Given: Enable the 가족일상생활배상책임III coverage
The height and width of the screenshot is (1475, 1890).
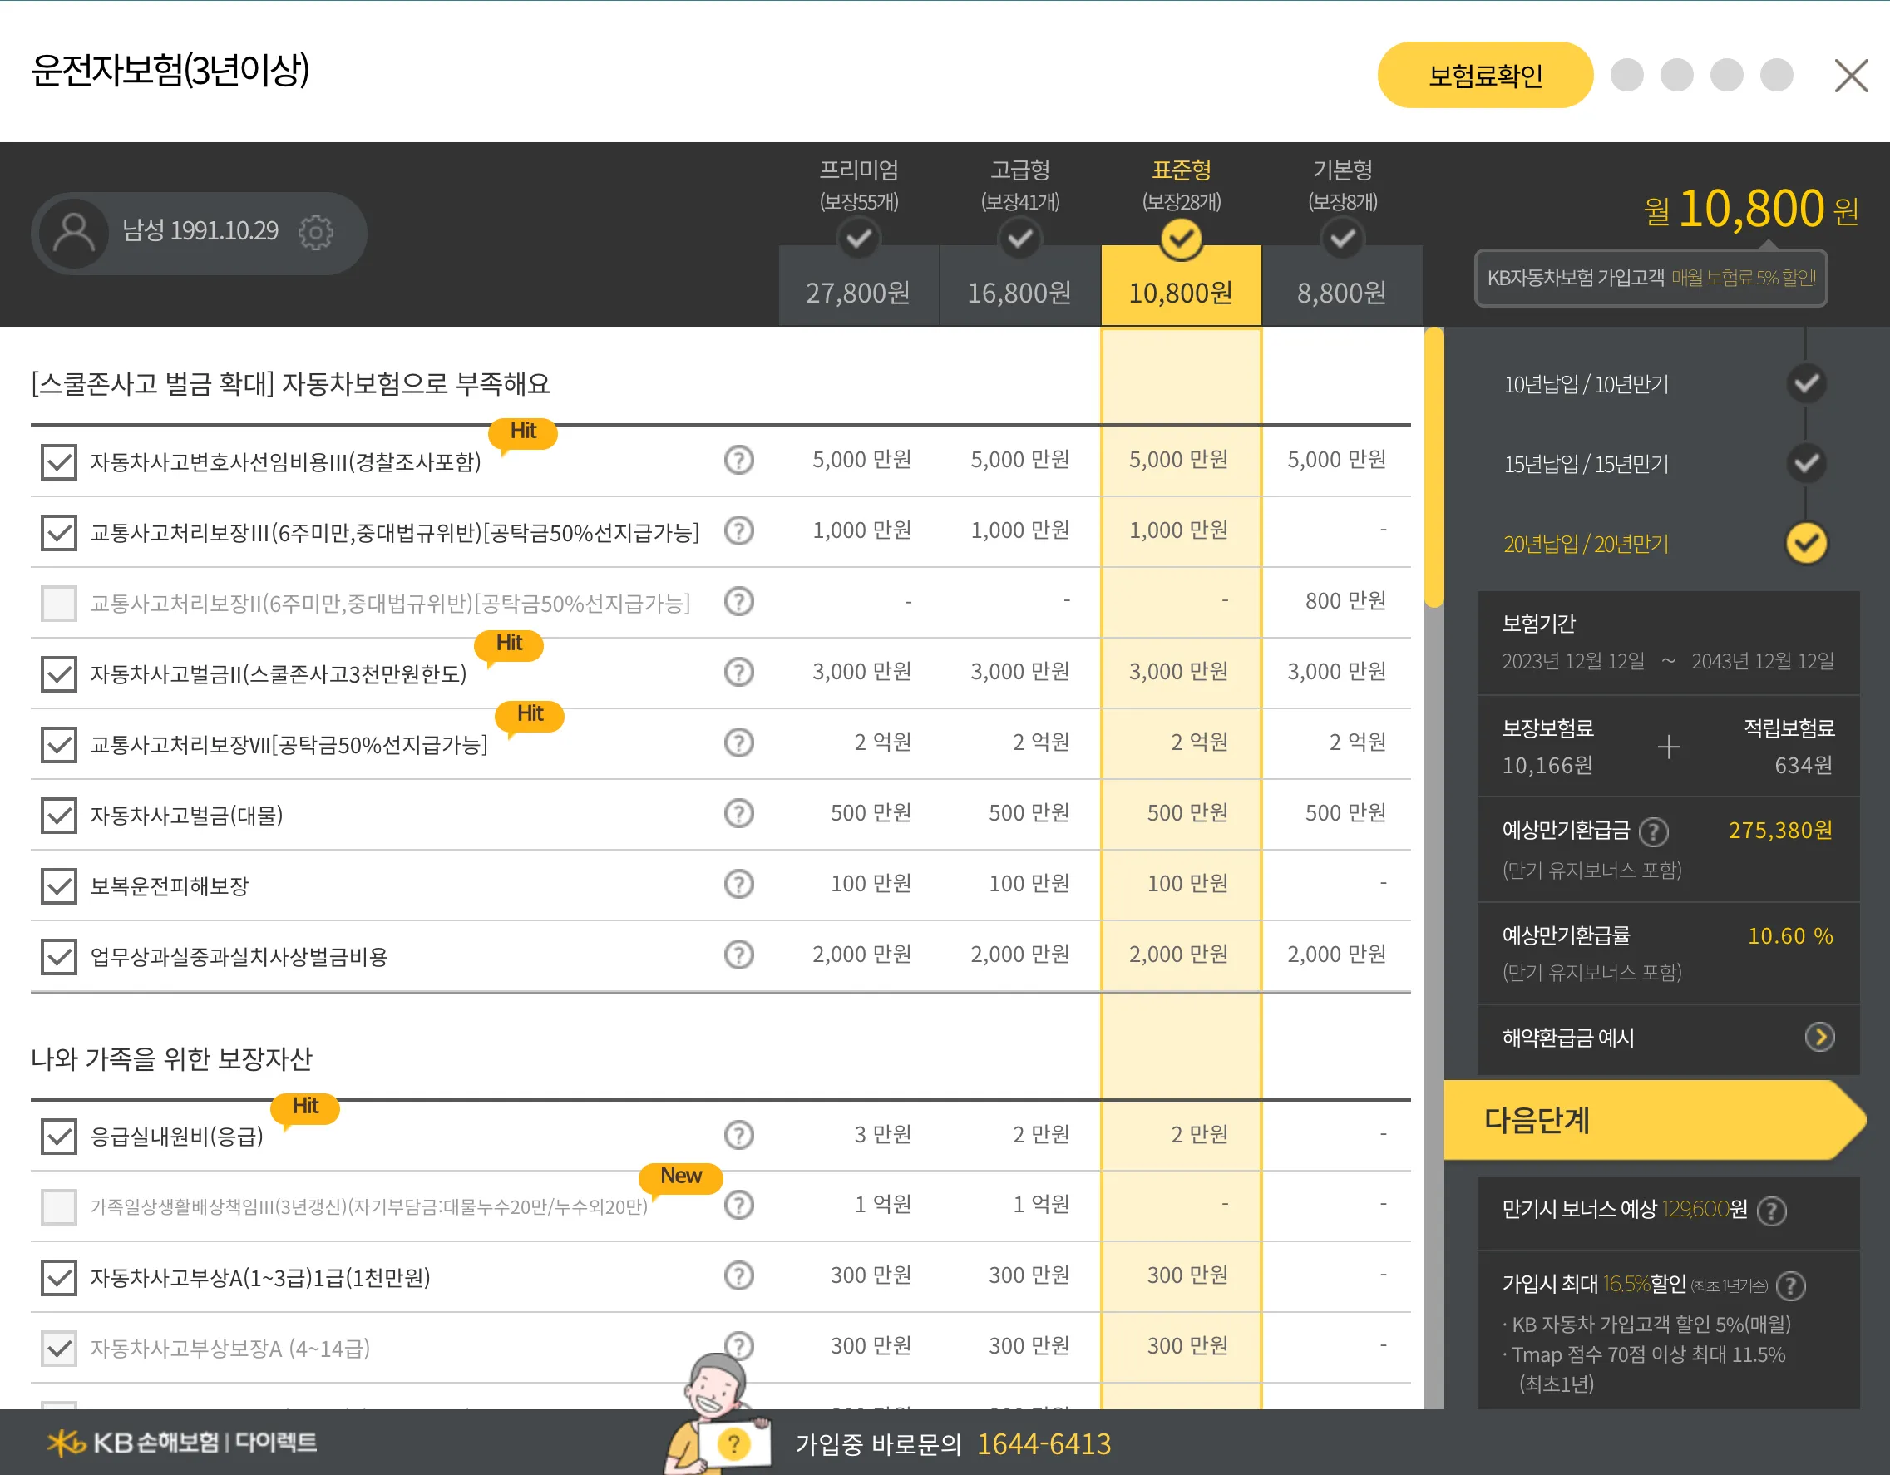Looking at the screenshot, I should tap(58, 1205).
